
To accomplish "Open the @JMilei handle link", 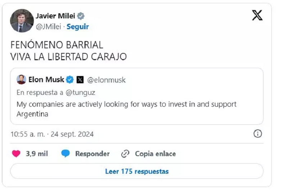I will [49, 27].
